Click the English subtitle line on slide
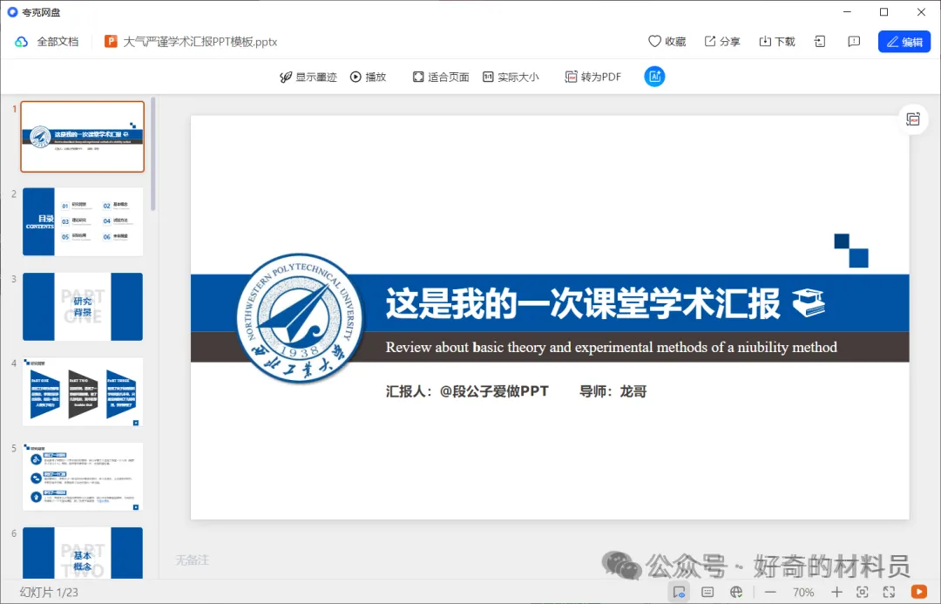This screenshot has height=604, width=941. pos(611,348)
